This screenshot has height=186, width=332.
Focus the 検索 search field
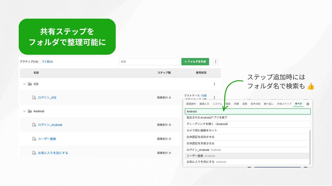[x=149, y=62]
